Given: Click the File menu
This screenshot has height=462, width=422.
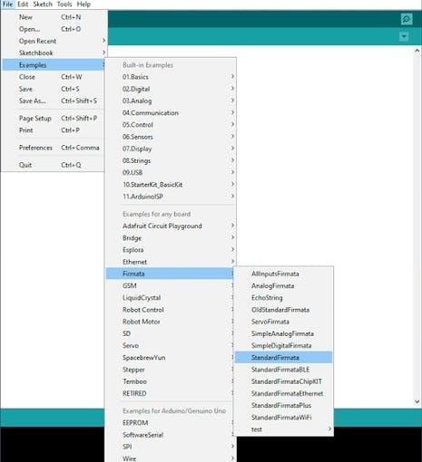Looking at the screenshot, I should (x=7, y=5).
